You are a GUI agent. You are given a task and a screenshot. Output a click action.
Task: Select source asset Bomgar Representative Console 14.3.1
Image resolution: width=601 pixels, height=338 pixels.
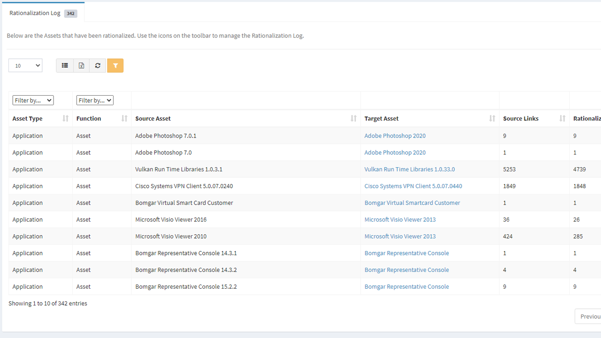coord(186,253)
